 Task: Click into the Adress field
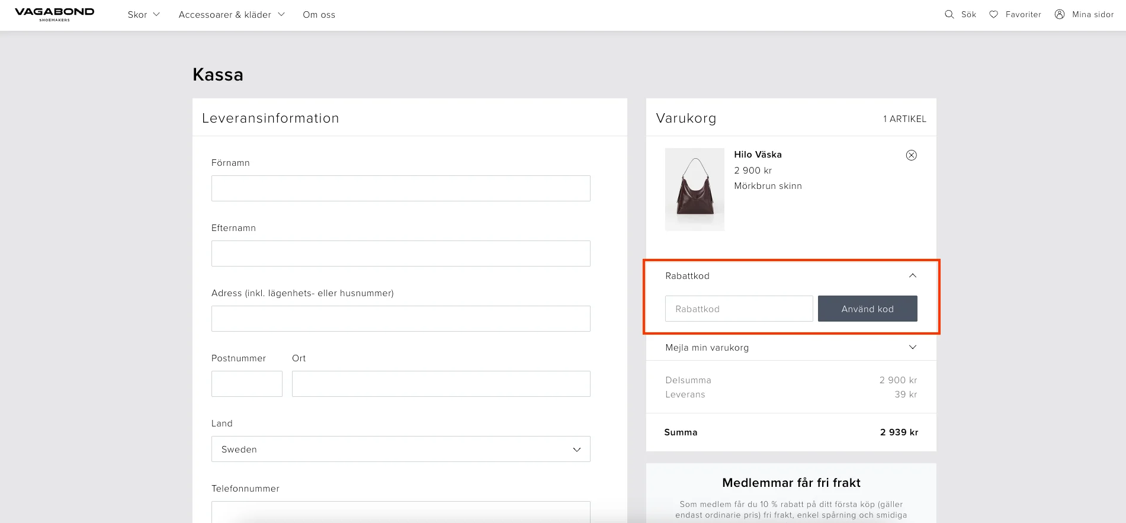coord(400,319)
